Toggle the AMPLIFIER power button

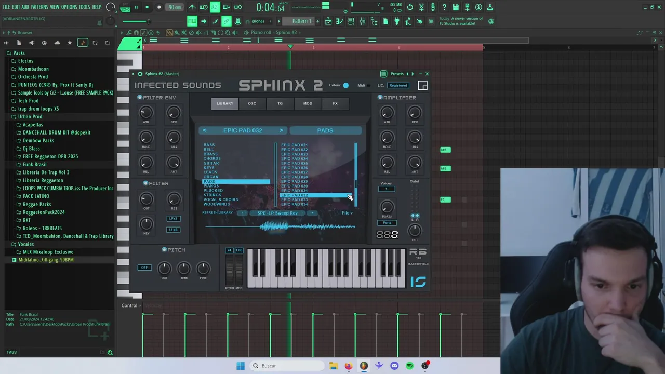pos(380,98)
